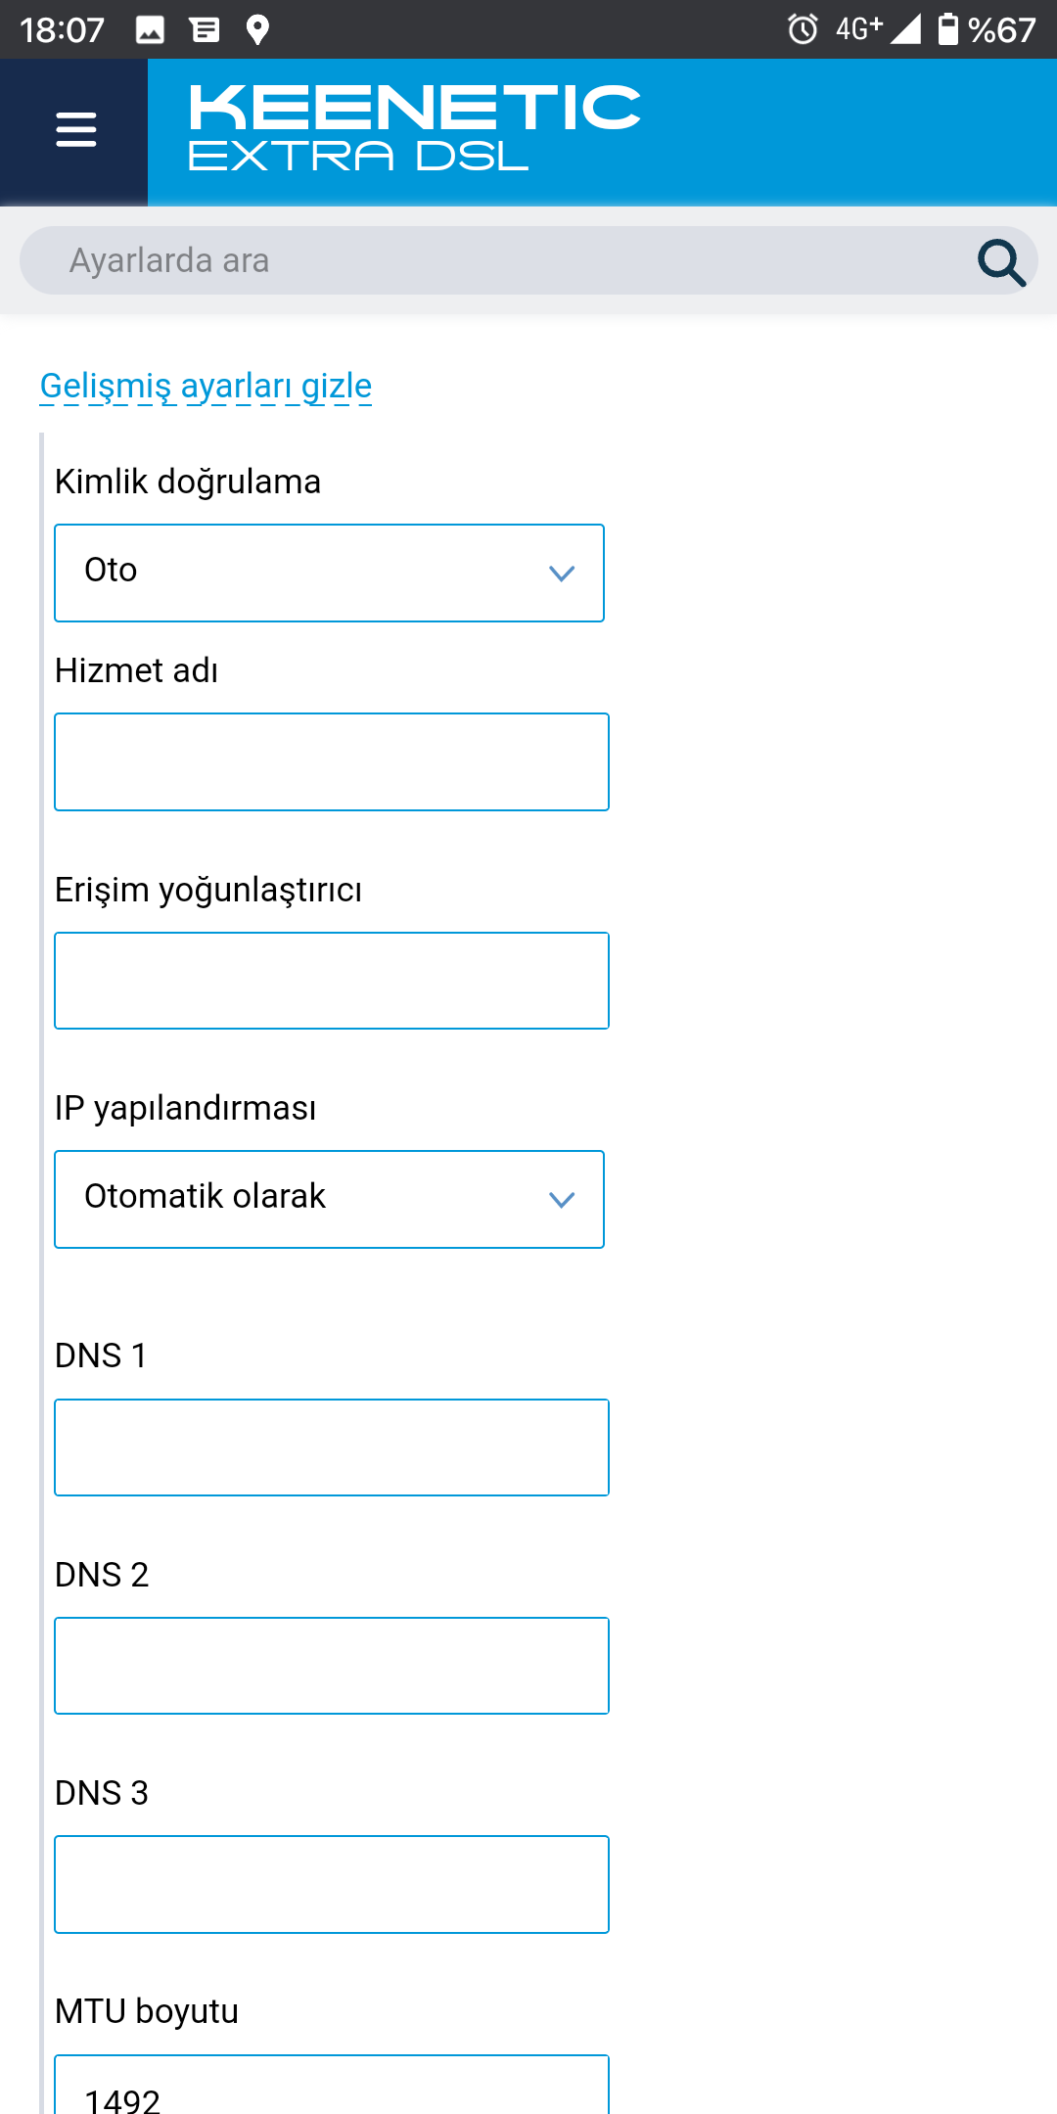Focus the DNS 2 input field
The image size is (1057, 2114).
click(332, 1666)
